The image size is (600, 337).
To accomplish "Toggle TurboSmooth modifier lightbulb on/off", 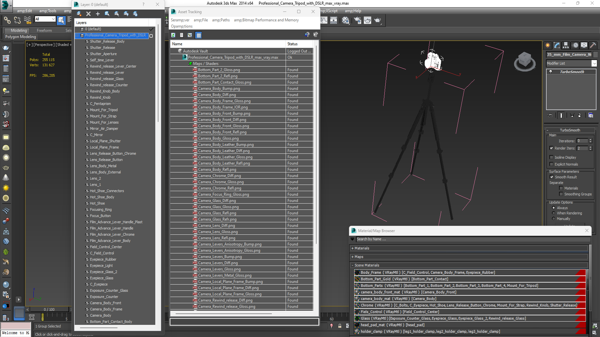I will click(x=551, y=72).
